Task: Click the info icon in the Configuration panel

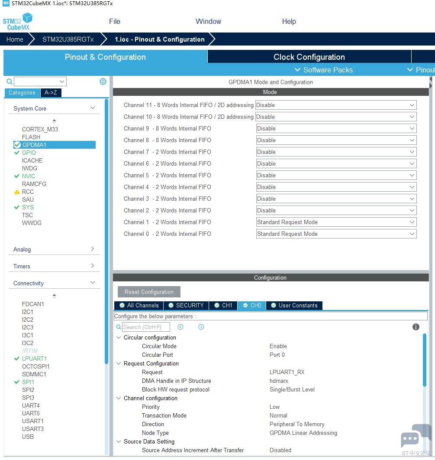Action: point(416,327)
